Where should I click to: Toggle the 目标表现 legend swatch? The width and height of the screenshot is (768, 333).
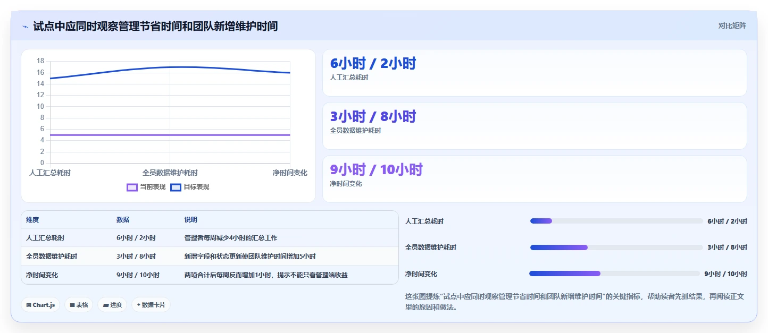tap(176, 187)
